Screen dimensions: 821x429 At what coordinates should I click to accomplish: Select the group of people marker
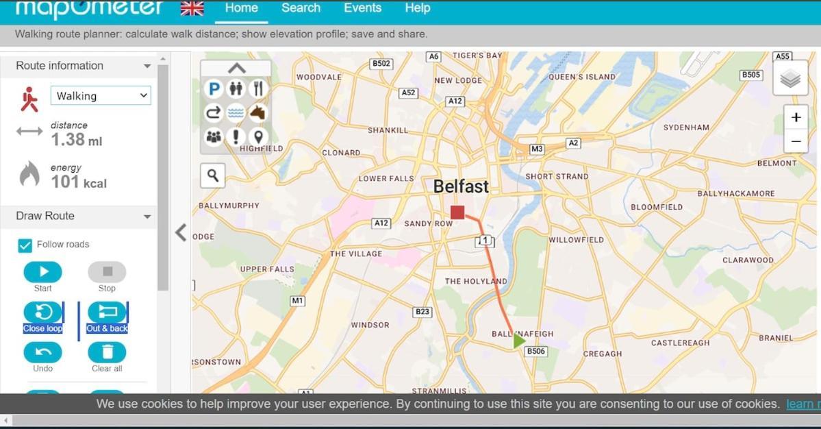[214, 136]
